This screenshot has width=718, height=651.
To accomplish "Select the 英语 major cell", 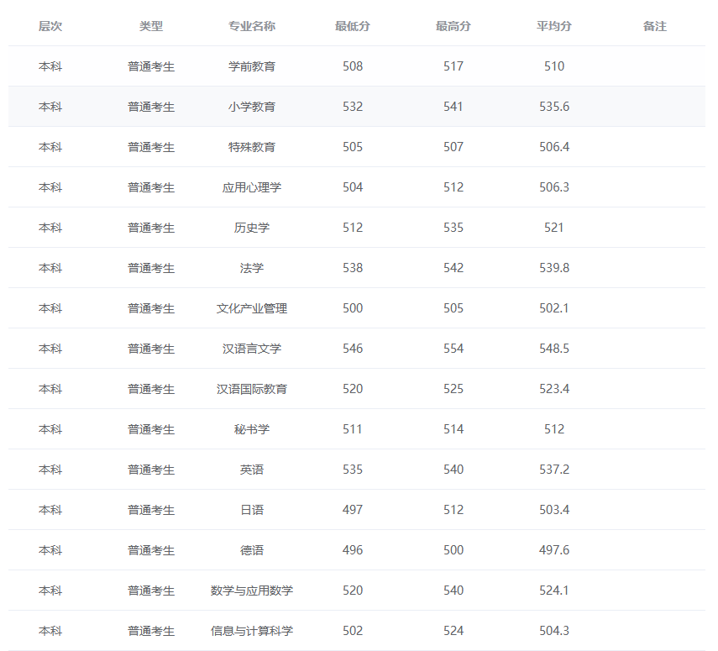I will [x=252, y=470].
